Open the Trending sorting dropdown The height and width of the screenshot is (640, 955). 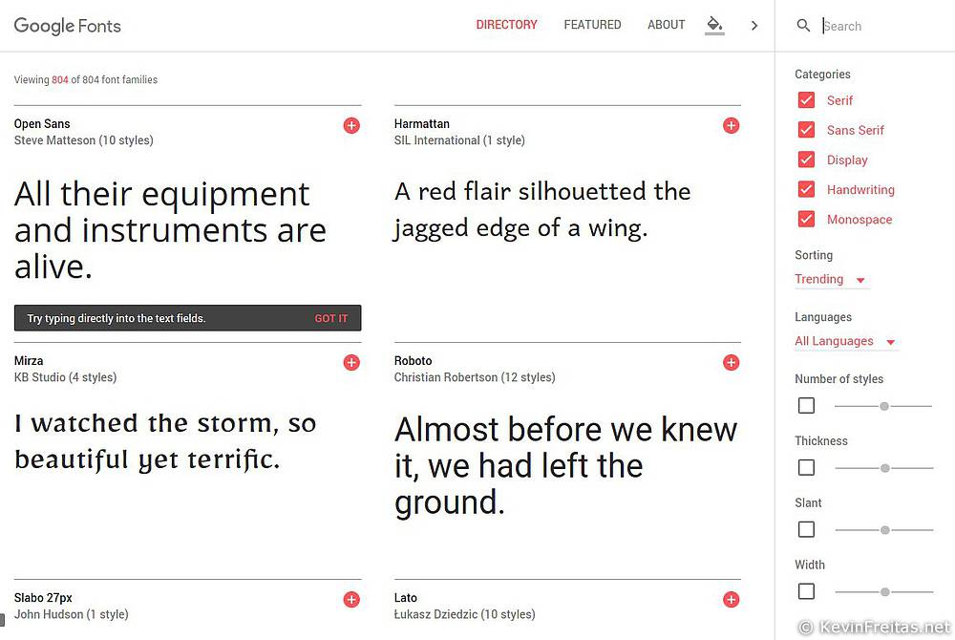pos(831,280)
